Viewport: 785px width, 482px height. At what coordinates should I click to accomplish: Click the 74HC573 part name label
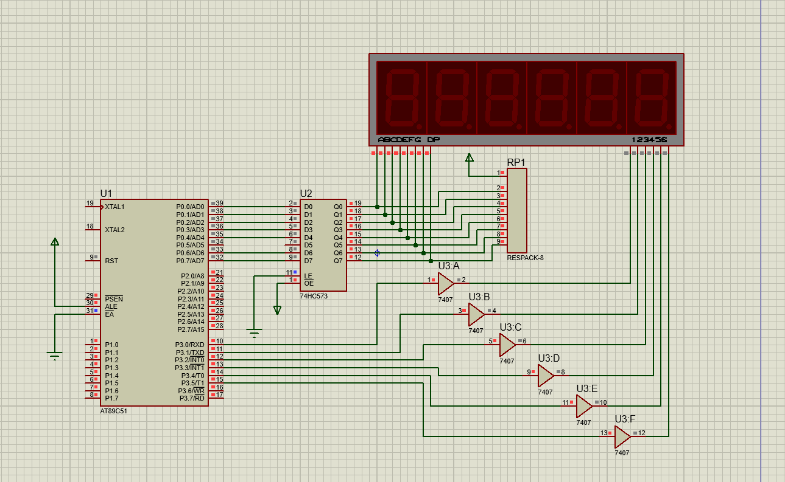pos(313,296)
